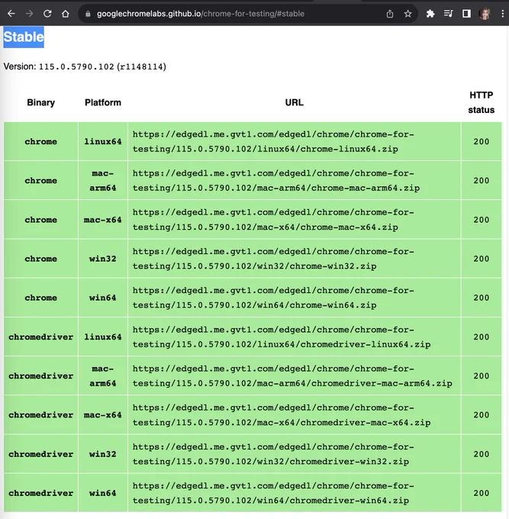Go back to the previous page

click(11, 14)
